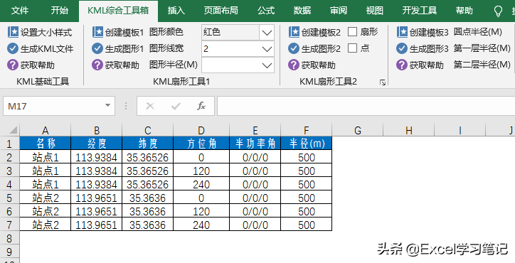Click 生成图形3 checkmark icon
515x263 pixels.
tap(402, 48)
